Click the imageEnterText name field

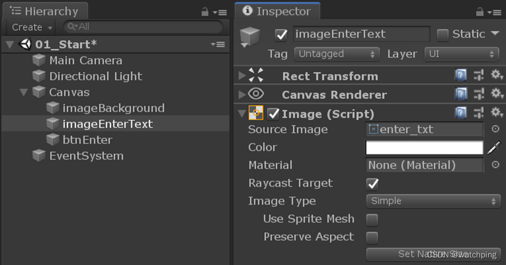pyautogui.click(x=362, y=34)
